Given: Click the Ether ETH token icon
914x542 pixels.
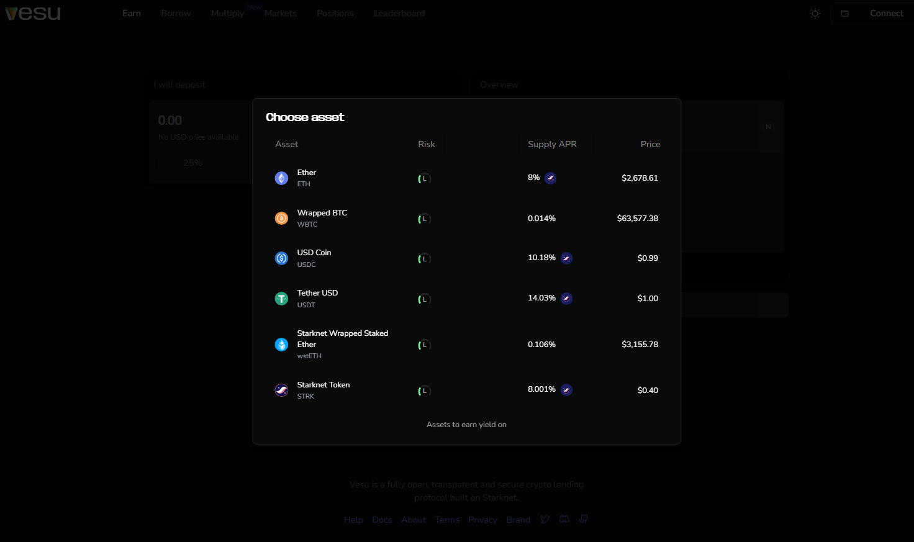Looking at the screenshot, I should click(281, 178).
